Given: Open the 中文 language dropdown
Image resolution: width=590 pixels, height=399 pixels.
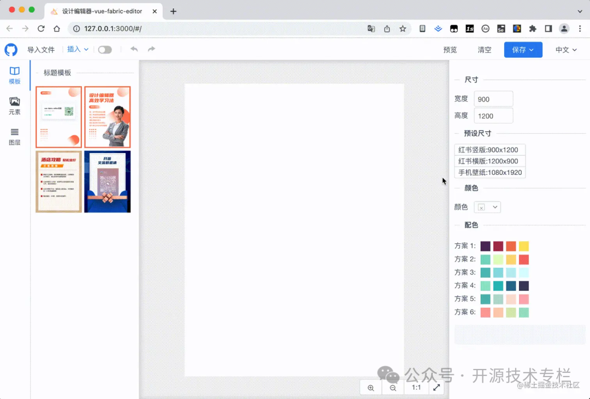Looking at the screenshot, I should pyautogui.click(x=566, y=50).
